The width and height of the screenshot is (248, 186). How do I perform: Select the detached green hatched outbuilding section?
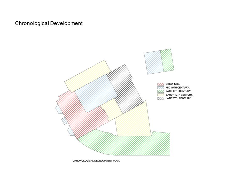[167, 60]
